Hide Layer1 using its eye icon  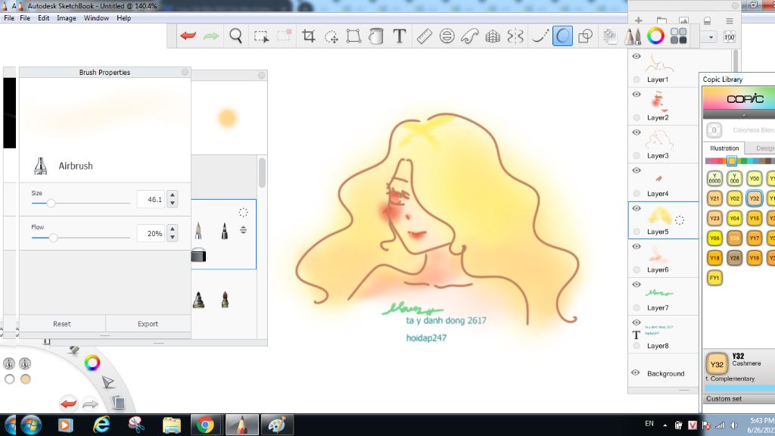click(636, 56)
